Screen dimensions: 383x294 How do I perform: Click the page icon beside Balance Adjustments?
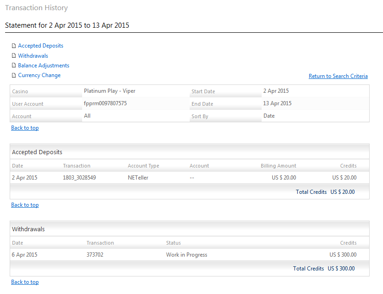coord(14,66)
